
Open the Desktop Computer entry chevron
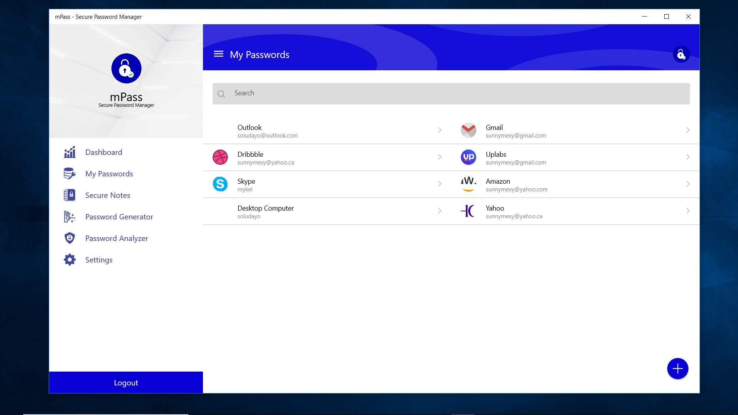pos(440,211)
